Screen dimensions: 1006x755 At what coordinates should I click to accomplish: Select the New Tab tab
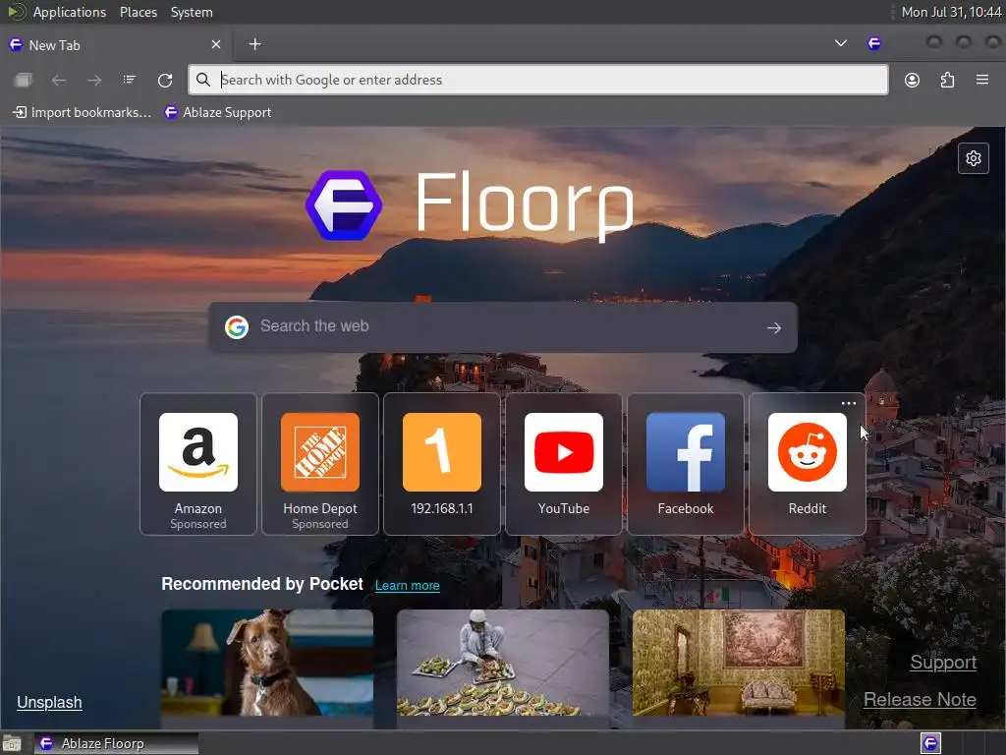tap(116, 44)
